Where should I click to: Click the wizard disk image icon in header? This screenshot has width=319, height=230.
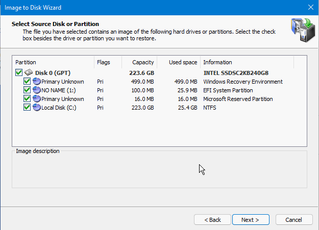[x=303, y=30]
